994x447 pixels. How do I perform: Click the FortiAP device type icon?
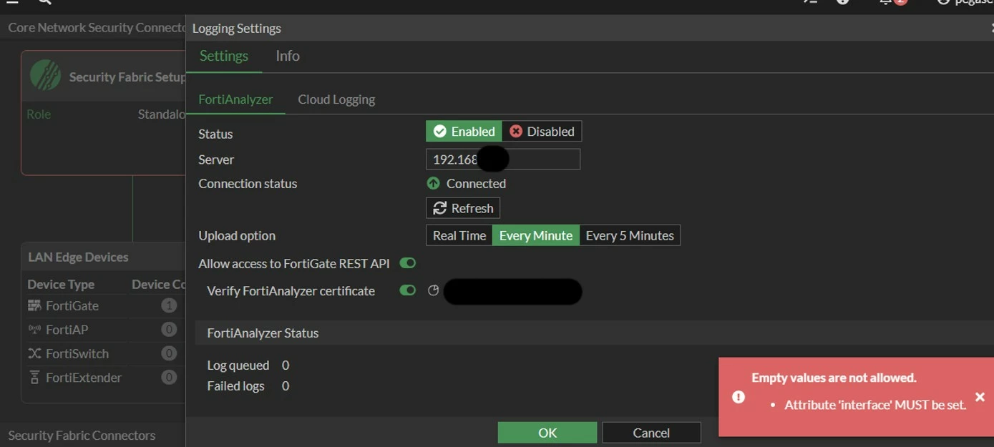[34, 330]
